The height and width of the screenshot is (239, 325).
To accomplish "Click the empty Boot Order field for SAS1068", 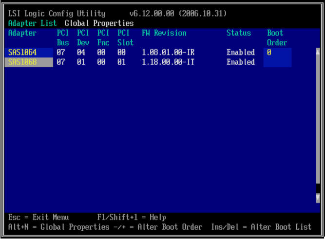I will pyautogui.click(x=277, y=62).
